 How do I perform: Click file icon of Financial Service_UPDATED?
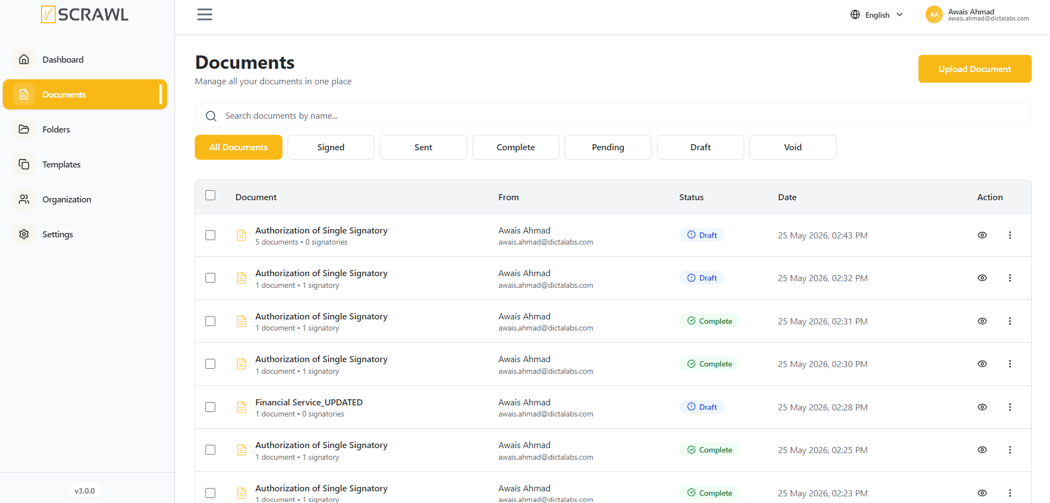241,407
